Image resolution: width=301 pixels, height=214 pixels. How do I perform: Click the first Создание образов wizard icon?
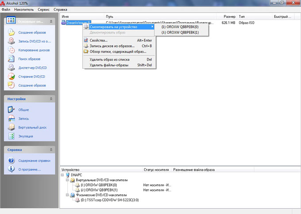12,32
